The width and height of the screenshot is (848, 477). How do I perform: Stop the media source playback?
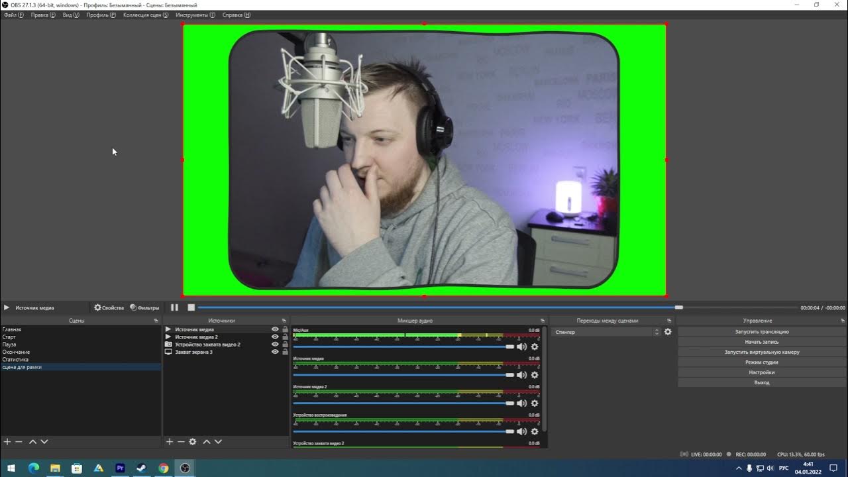pos(191,307)
